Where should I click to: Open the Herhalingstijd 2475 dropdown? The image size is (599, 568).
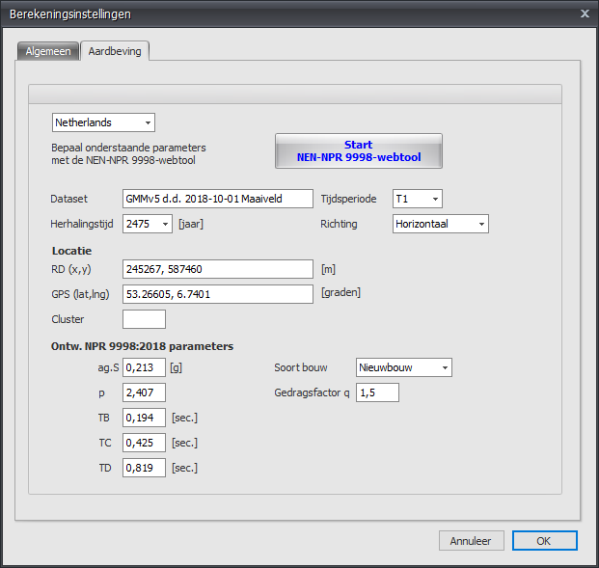click(x=147, y=224)
